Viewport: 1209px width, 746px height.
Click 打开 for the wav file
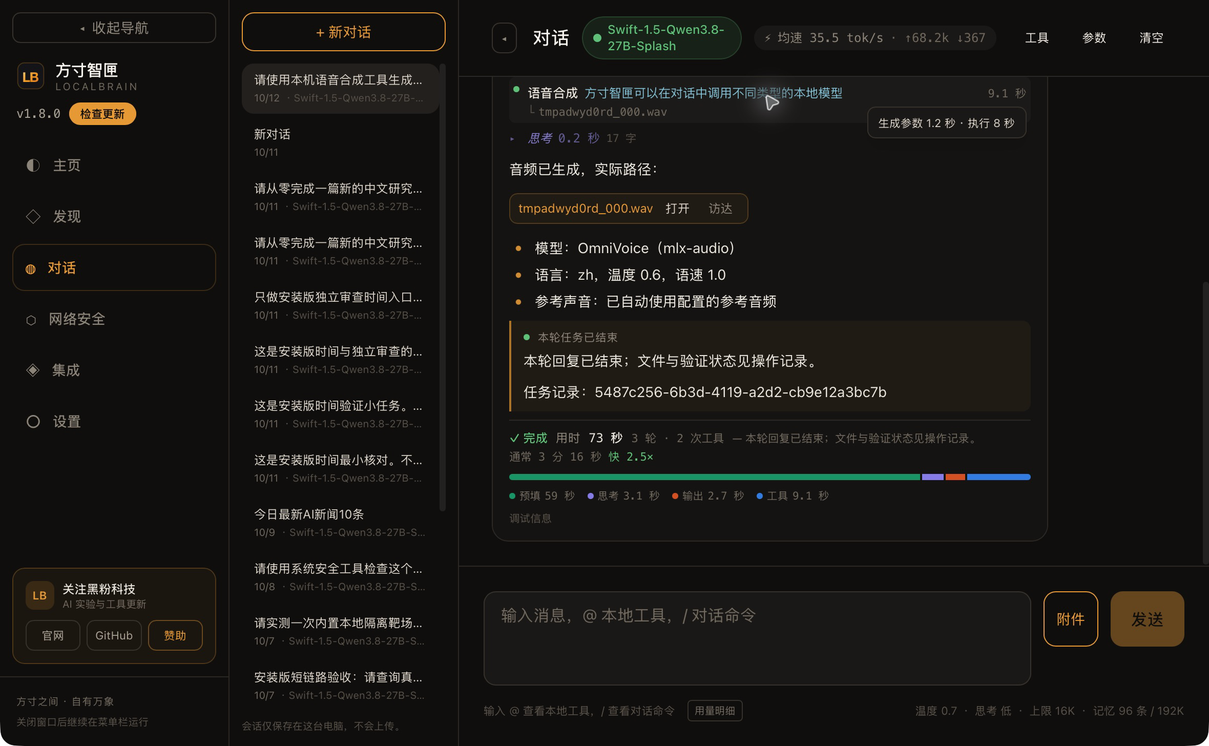[677, 209]
